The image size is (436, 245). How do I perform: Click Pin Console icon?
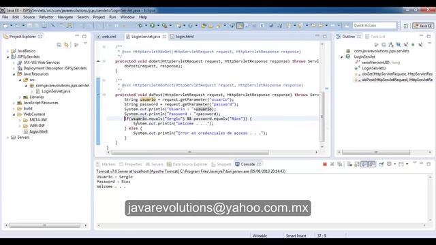click(381, 164)
